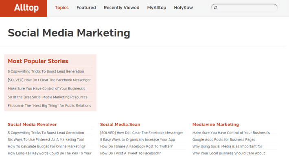Read 'Google Adds Posts for Business Pages'
The width and height of the screenshot is (289, 156).
click(x=224, y=140)
